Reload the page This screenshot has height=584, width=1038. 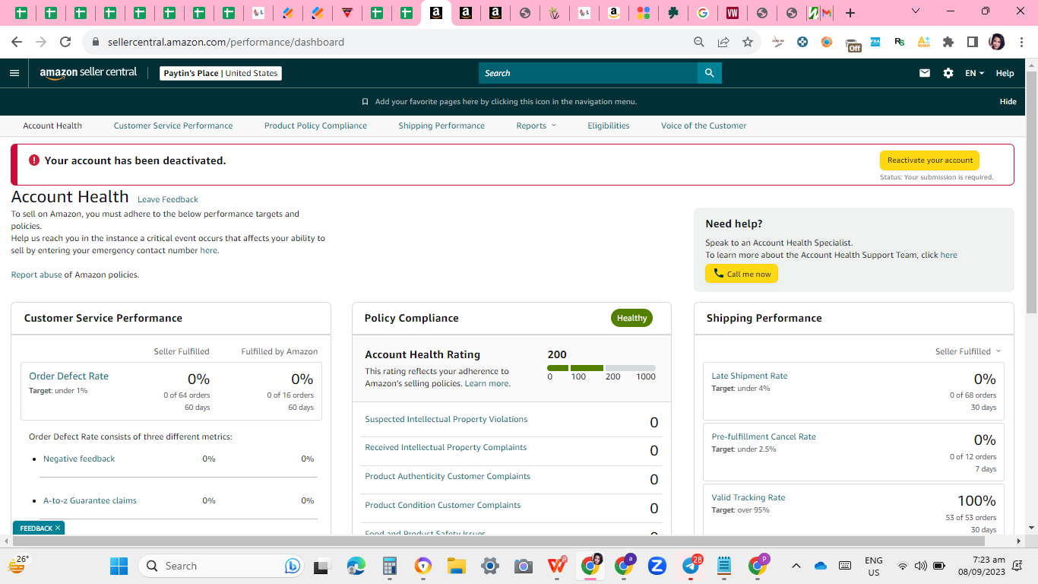click(65, 42)
